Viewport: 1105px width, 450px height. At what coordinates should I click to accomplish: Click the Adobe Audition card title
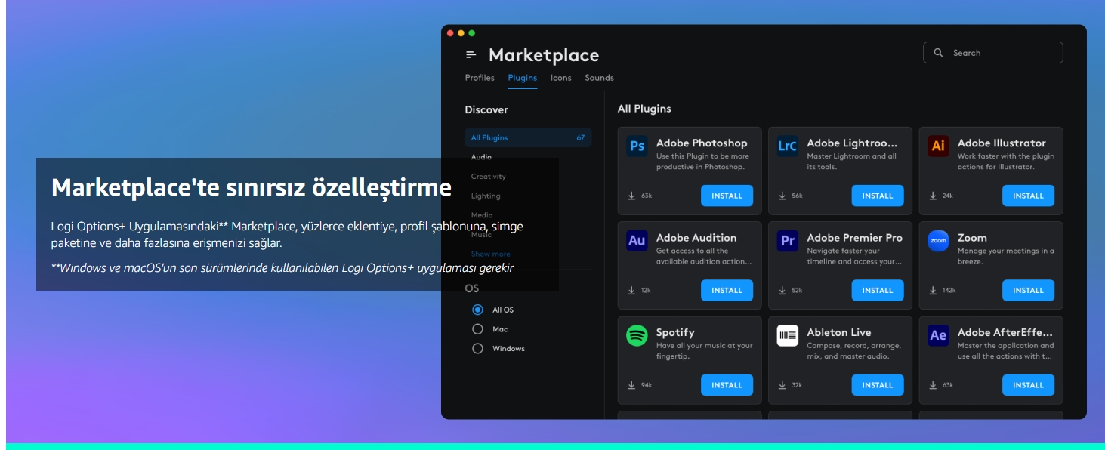tap(696, 238)
